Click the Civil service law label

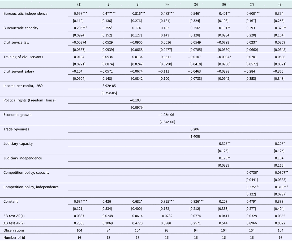coord(16,42)
